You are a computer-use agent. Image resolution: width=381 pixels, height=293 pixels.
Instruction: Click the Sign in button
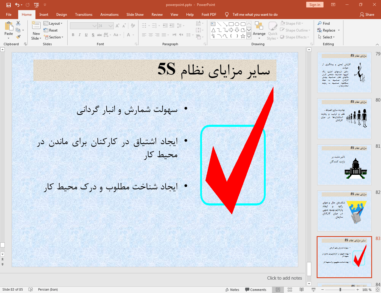click(x=315, y=5)
